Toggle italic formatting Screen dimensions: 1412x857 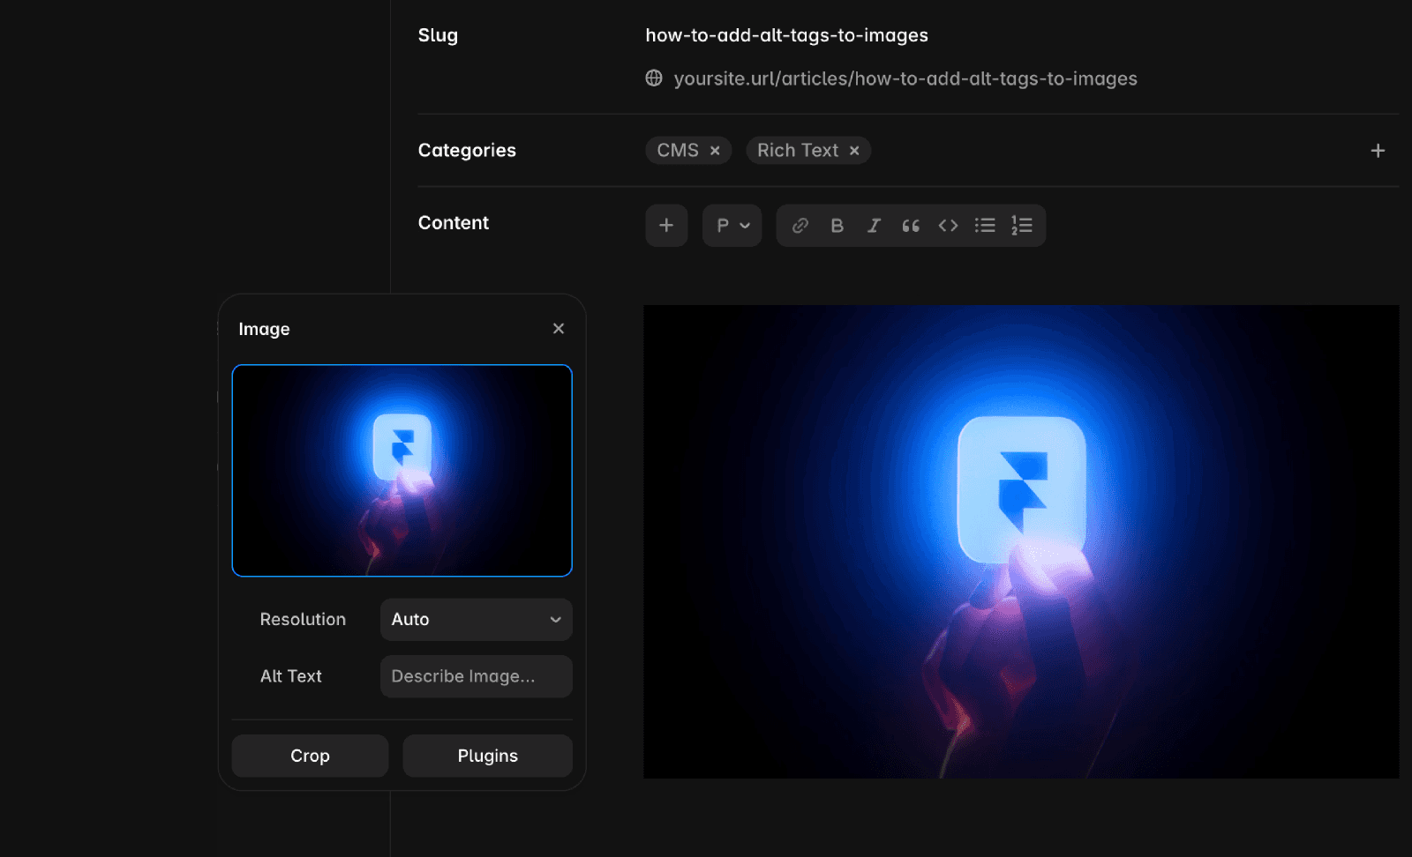(874, 226)
